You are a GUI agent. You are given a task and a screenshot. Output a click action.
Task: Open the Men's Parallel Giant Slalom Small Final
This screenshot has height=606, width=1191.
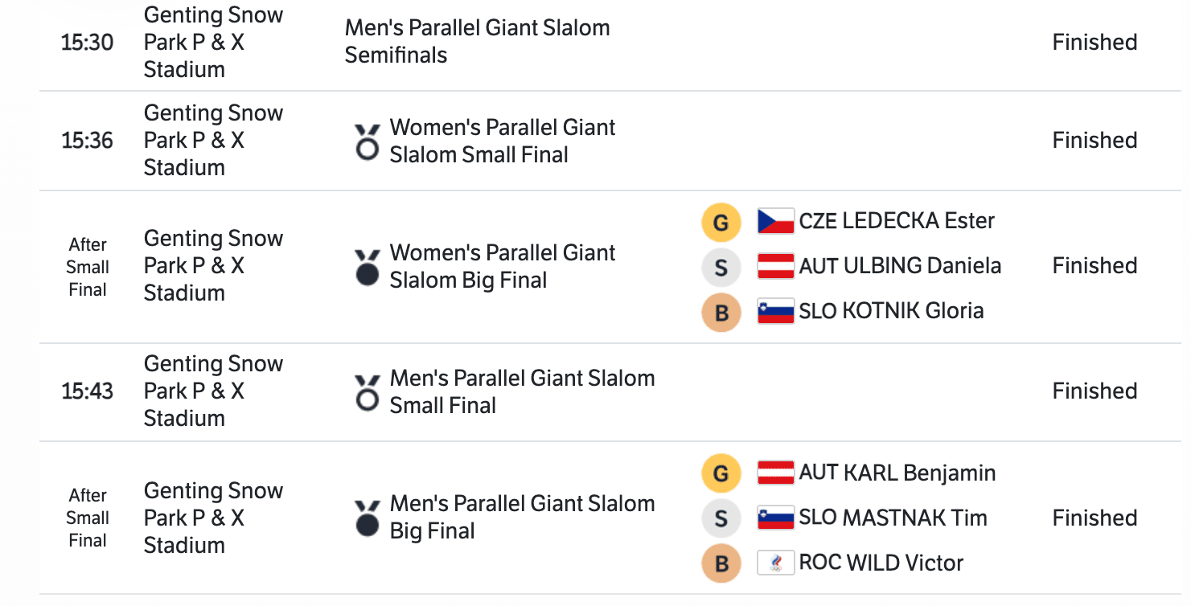521,391
